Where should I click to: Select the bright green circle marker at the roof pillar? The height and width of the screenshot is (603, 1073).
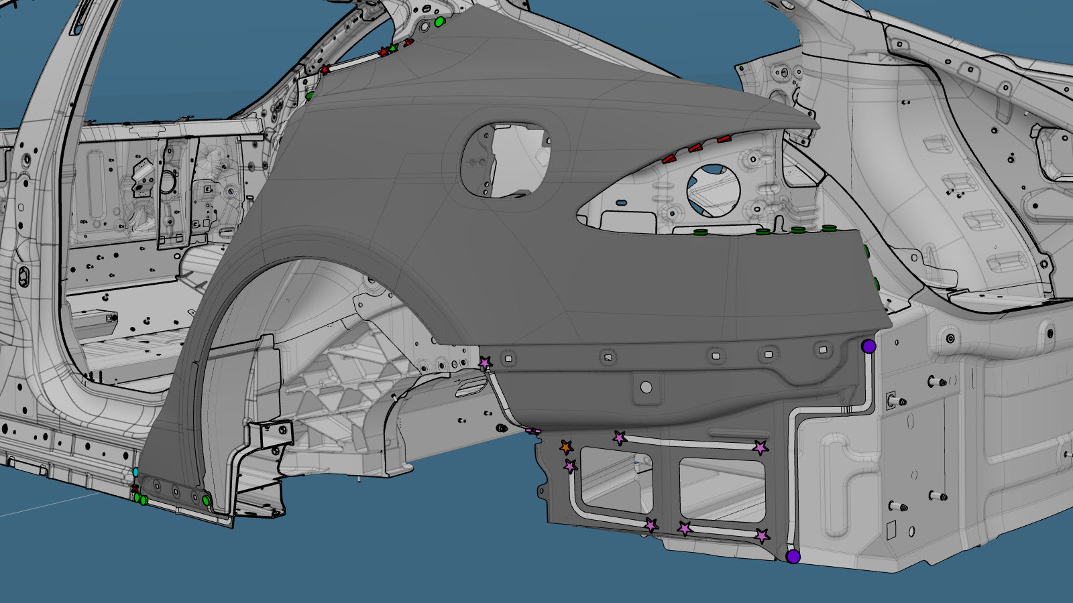point(440,22)
